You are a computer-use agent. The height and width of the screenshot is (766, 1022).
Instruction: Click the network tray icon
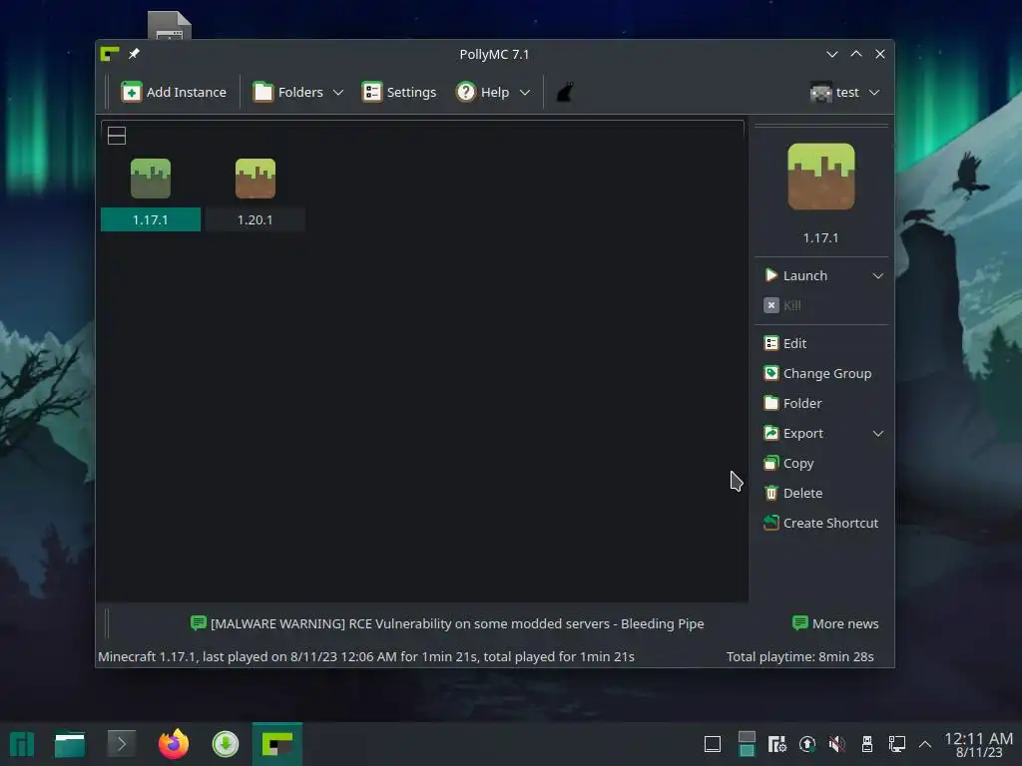[x=897, y=744]
